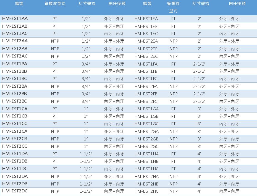Click the 外牙+外牙 fitting cell for HM-EST2HA
Viewport: 257px width, 196px height.
pyautogui.click(x=229, y=176)
